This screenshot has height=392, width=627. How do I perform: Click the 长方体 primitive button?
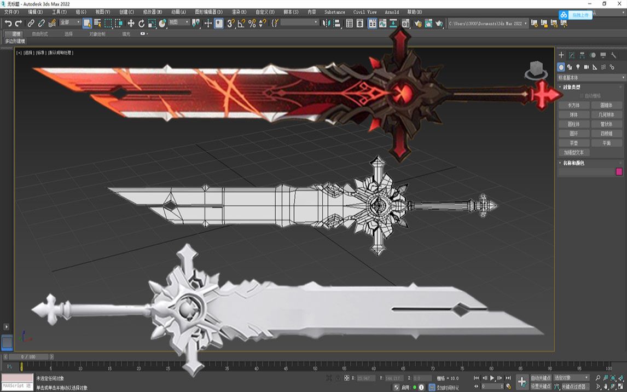(x=574, y=105)
